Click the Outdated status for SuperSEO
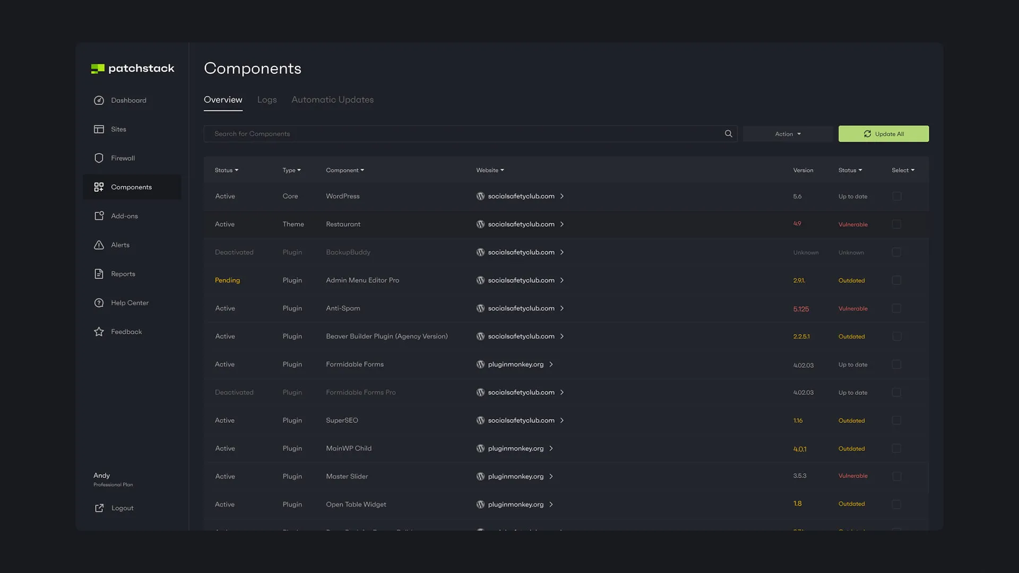Screen dimensions: 1019x573 [x=851, y=421]
